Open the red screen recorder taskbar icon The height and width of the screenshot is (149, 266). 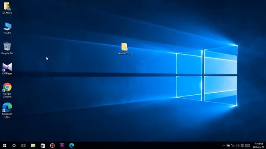click(x=52, y=145)
